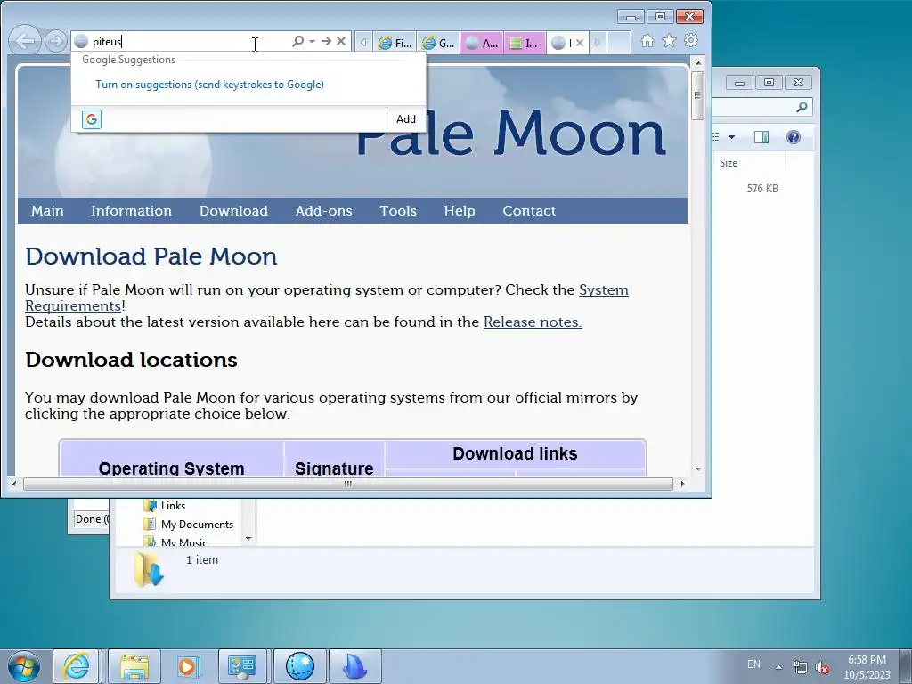The width and height of the screenshot is (912, 684).
Task: Click the search magnifier in address bar
Action: [x=297, y=41]
